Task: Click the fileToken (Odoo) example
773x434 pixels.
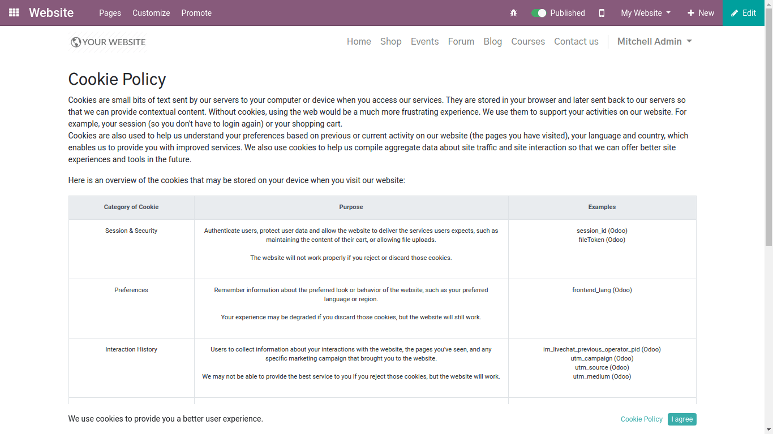Action: click(x=602, y=240)
